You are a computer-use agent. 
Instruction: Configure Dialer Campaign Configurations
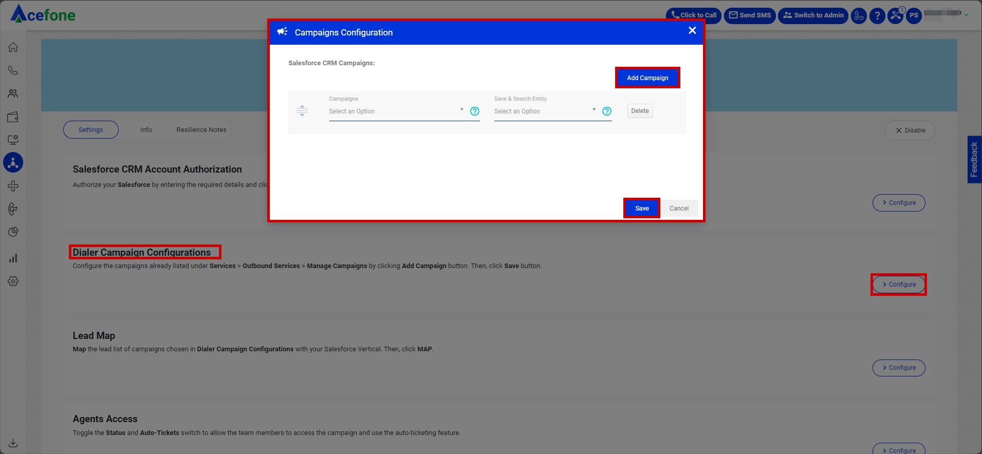[x=899, y=285]
